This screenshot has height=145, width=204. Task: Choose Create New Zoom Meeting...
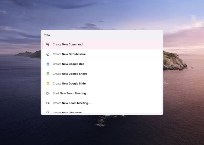pyautogui.click(x=102, y=103)
